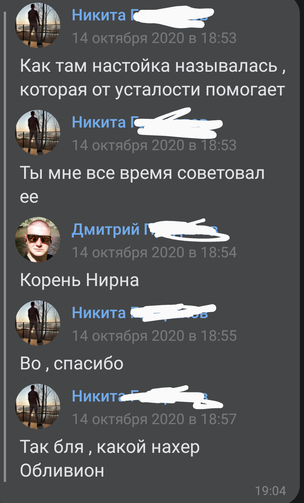Tap the 19:04 sent time label
The height and width of the screenshot is (503, 304).
point(271,491)
